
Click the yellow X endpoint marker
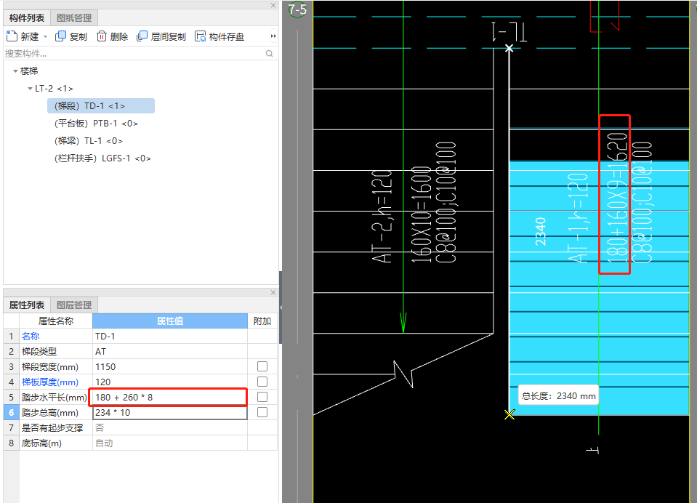(509, 414)
